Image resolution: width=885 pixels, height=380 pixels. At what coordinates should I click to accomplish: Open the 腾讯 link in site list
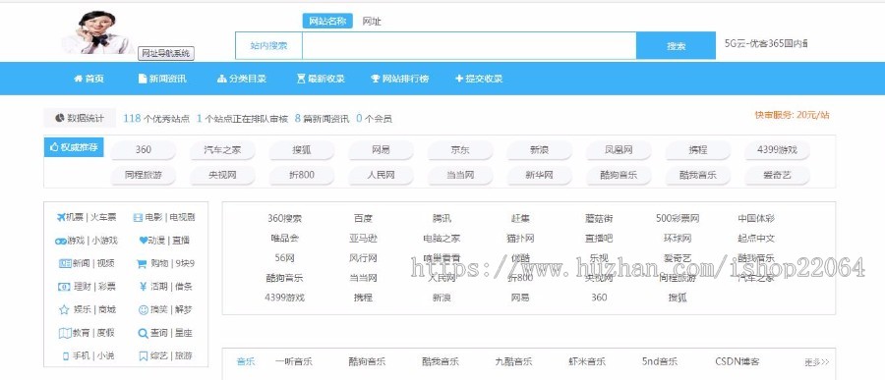pyautogui.click(x=442, y=218)
